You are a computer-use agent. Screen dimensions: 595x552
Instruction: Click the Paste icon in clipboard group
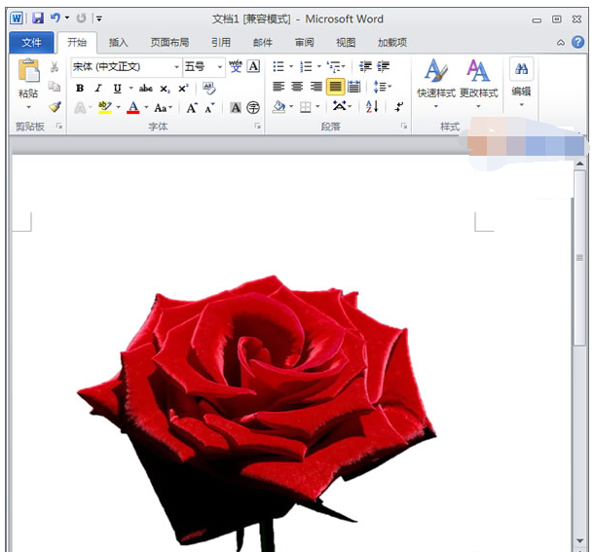28,74
